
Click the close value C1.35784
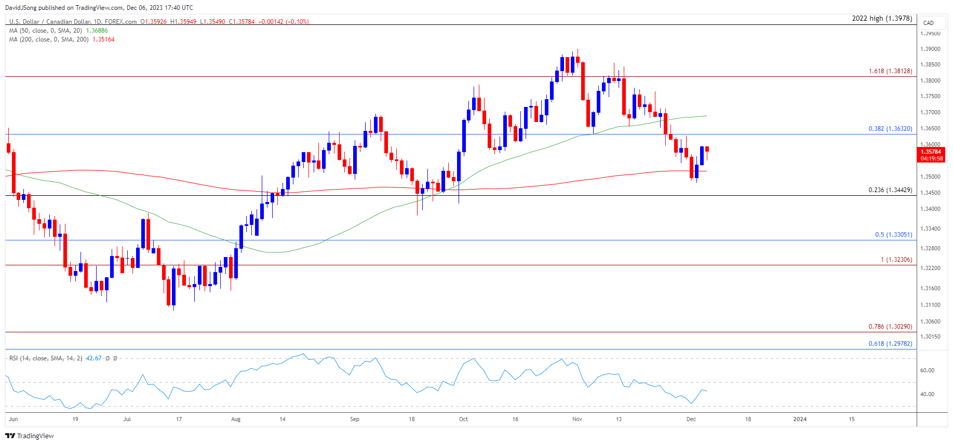(241, 22)
